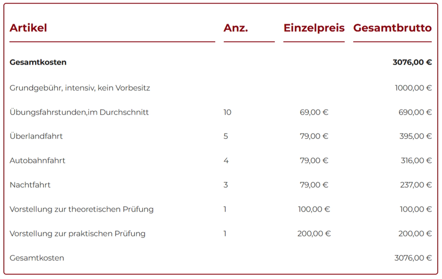Select the Gesamtbrutto column header

[392, 28]
